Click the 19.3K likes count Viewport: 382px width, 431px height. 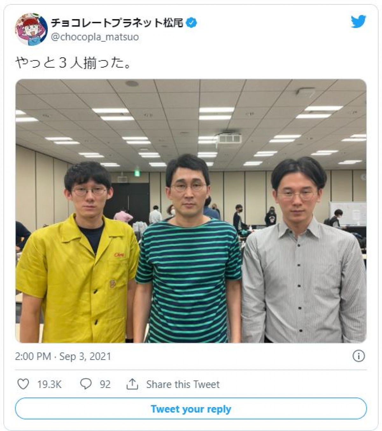coord(49,384)
